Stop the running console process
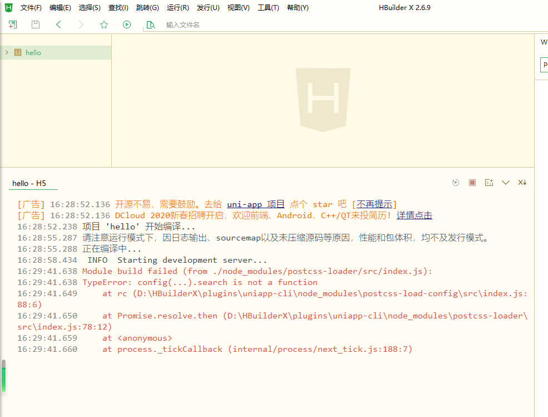Screen dimensions: 548x417 (x=472, y=183)
